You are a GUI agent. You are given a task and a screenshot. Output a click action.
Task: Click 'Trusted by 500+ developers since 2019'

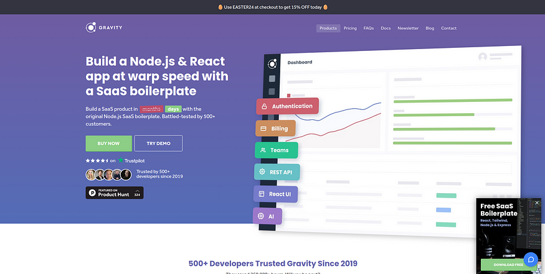(159, 174)
